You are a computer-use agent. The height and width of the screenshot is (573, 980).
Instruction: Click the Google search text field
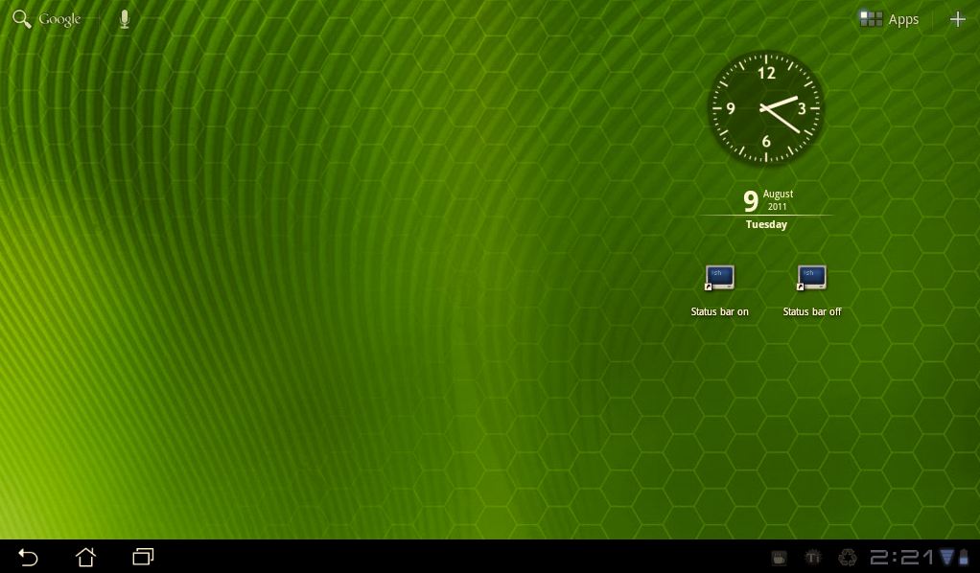tap(60, 19)
